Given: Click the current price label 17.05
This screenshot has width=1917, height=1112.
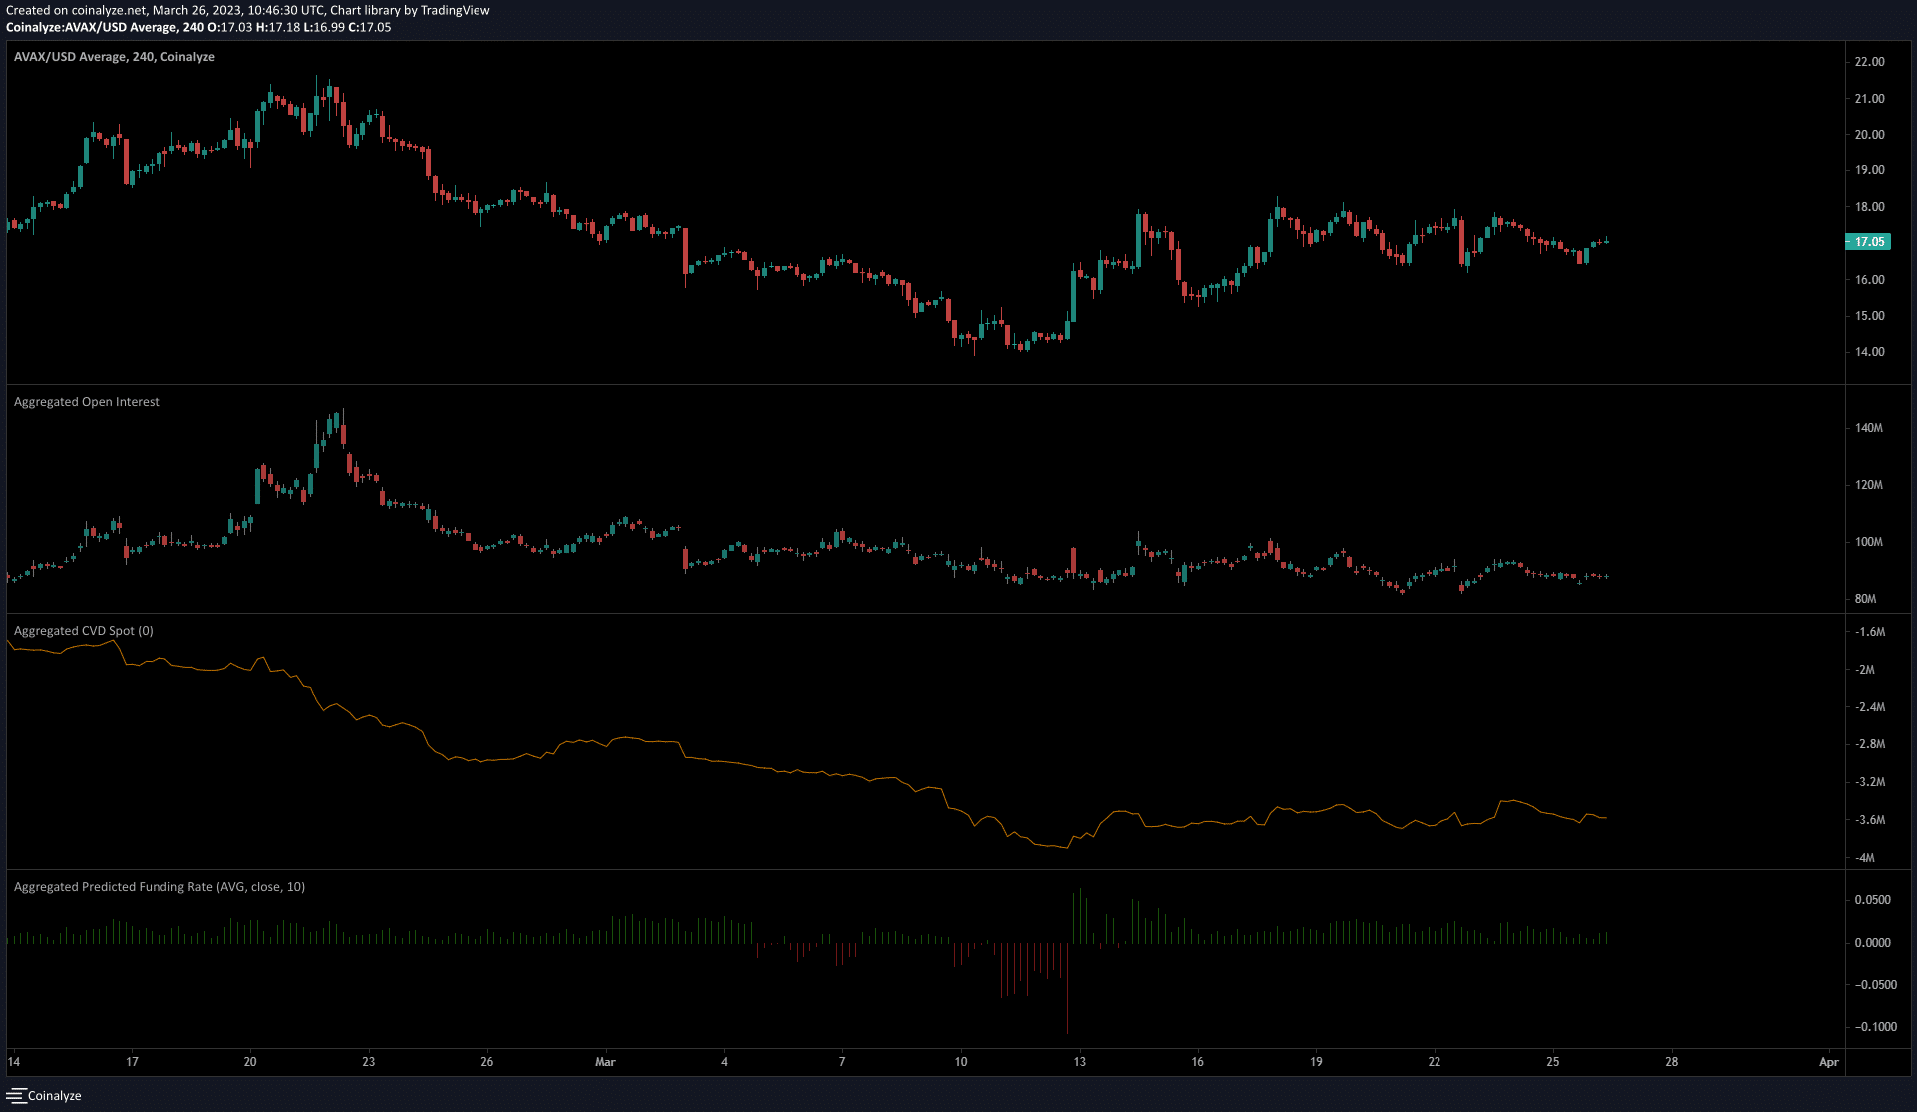Looking at the screenshot, I should pos(1868,242).
